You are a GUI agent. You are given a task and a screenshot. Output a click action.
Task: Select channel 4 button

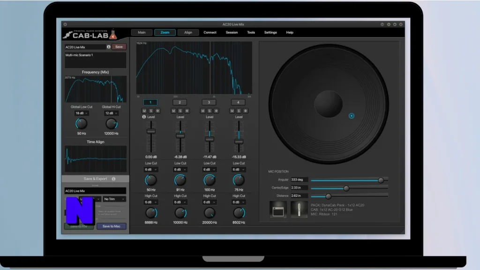click(238, 103)
